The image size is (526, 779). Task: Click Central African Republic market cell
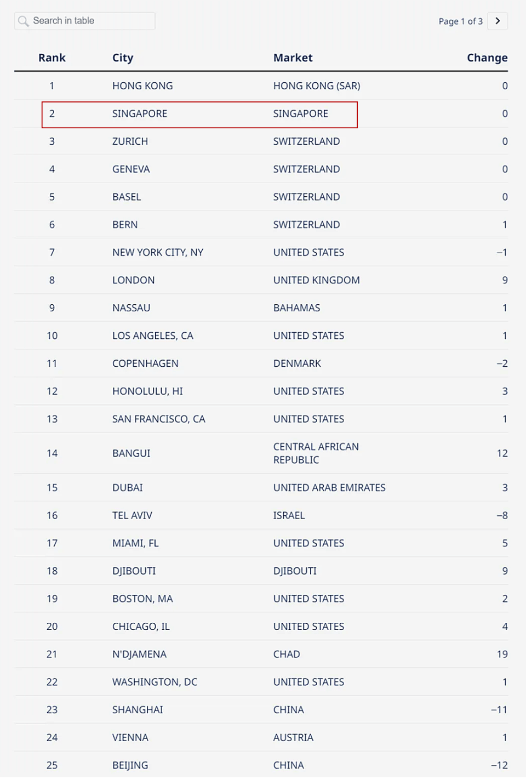pos(316,453)
